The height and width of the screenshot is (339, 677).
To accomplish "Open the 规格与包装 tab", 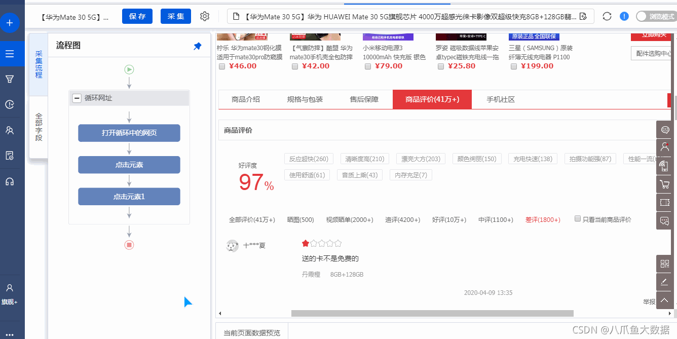I will pyautogui.click(x=305, y=99).
